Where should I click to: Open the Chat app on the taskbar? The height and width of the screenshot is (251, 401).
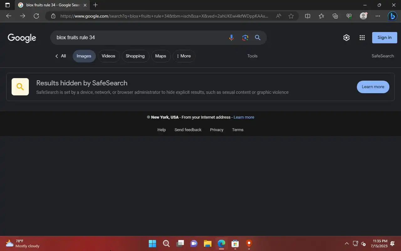[194, 243]
